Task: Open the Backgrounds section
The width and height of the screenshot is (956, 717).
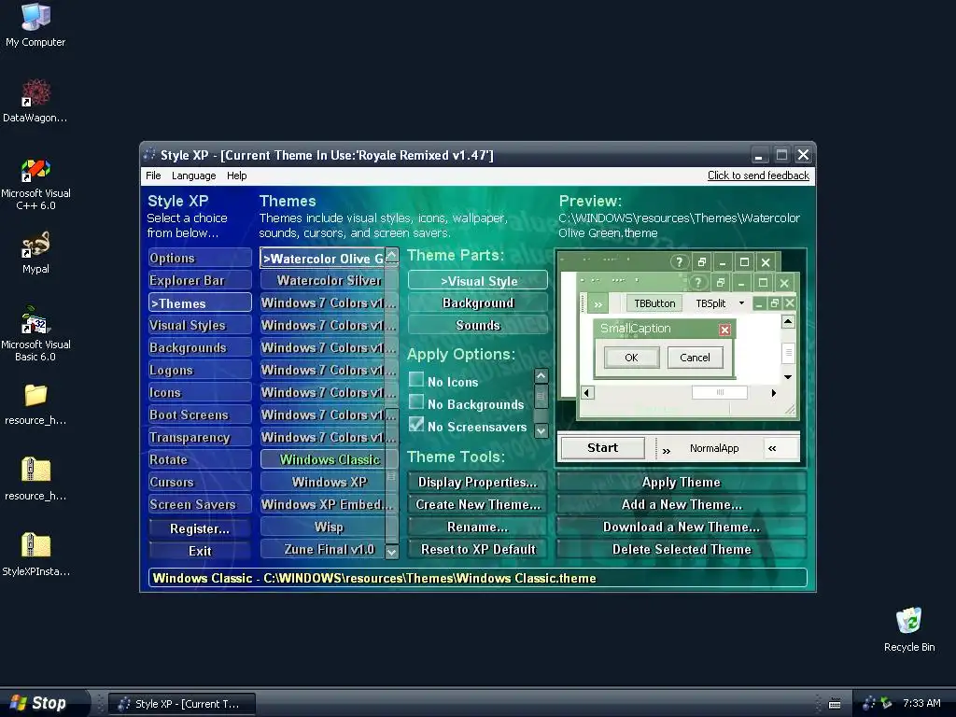Action: pos(200,347)
